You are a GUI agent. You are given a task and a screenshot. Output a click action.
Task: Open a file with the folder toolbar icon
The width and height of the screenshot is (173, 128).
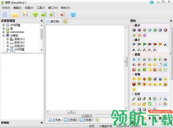click(x=15, y=14)
